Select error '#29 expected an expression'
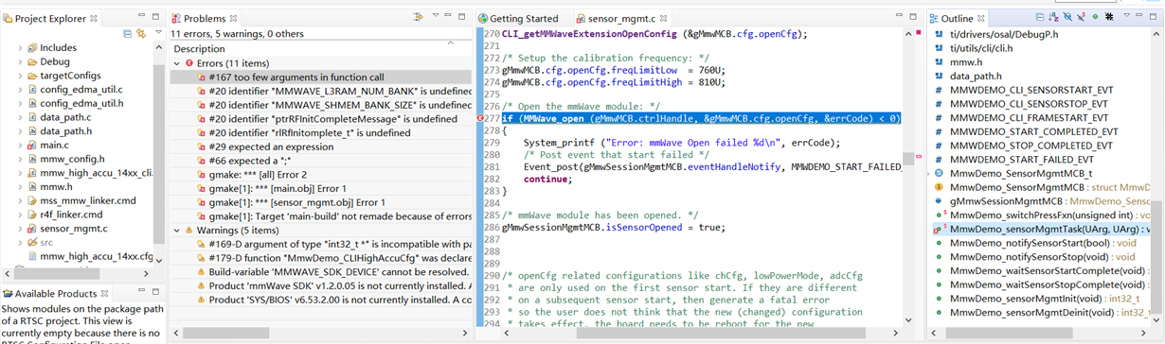This screenshot has height=344, width=1165. click(321, 146)
